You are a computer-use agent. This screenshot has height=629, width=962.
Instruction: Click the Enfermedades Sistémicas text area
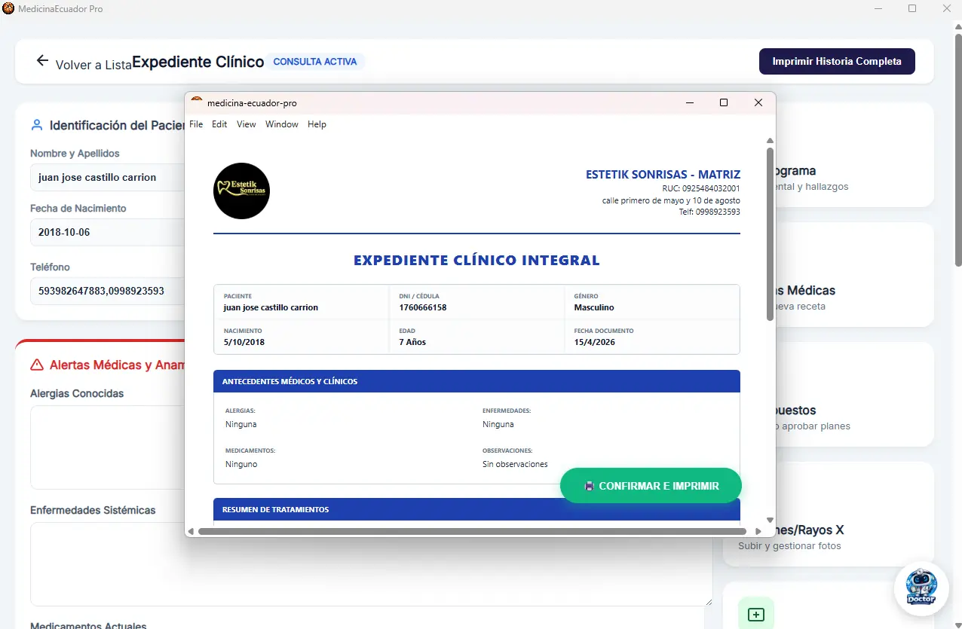click(371, 564)
